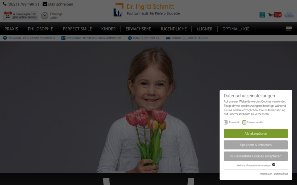Click the blue phone icon in info bar

coord(130,38)
